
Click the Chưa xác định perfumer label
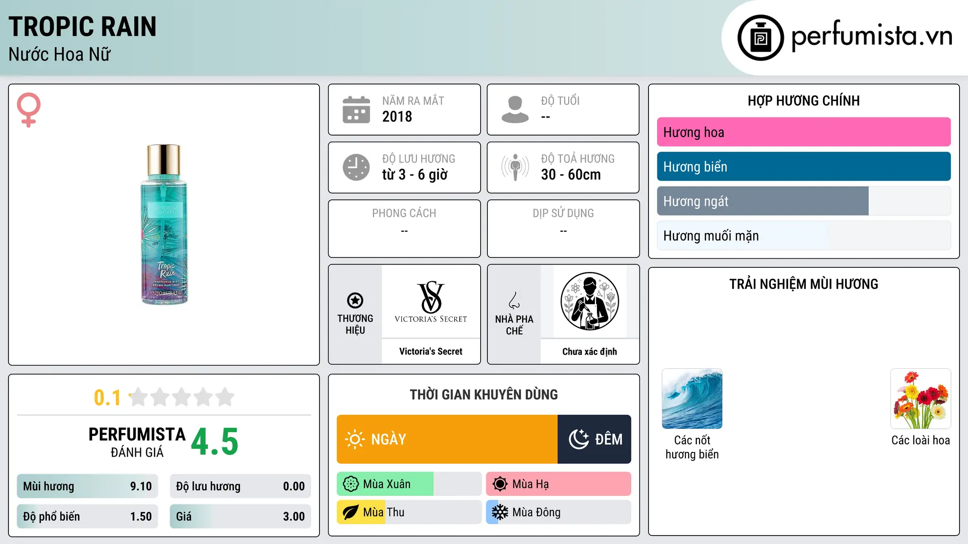(589, 351)
